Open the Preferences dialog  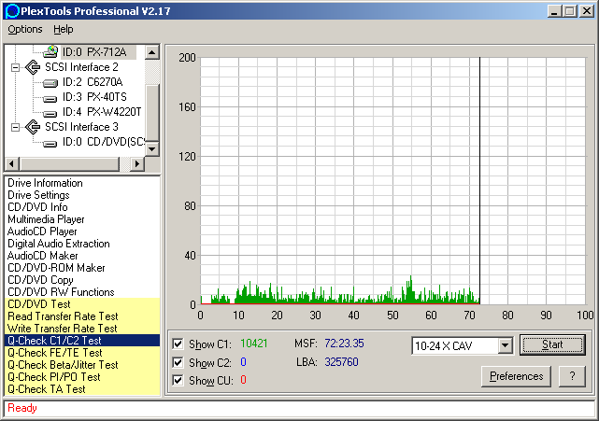click(x=517, y=376)
